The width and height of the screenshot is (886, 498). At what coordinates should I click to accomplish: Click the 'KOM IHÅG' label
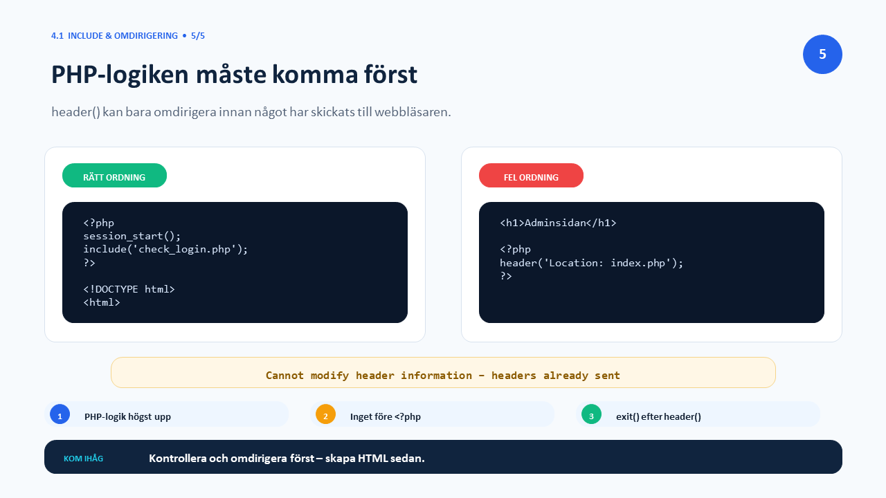point(83,459)
